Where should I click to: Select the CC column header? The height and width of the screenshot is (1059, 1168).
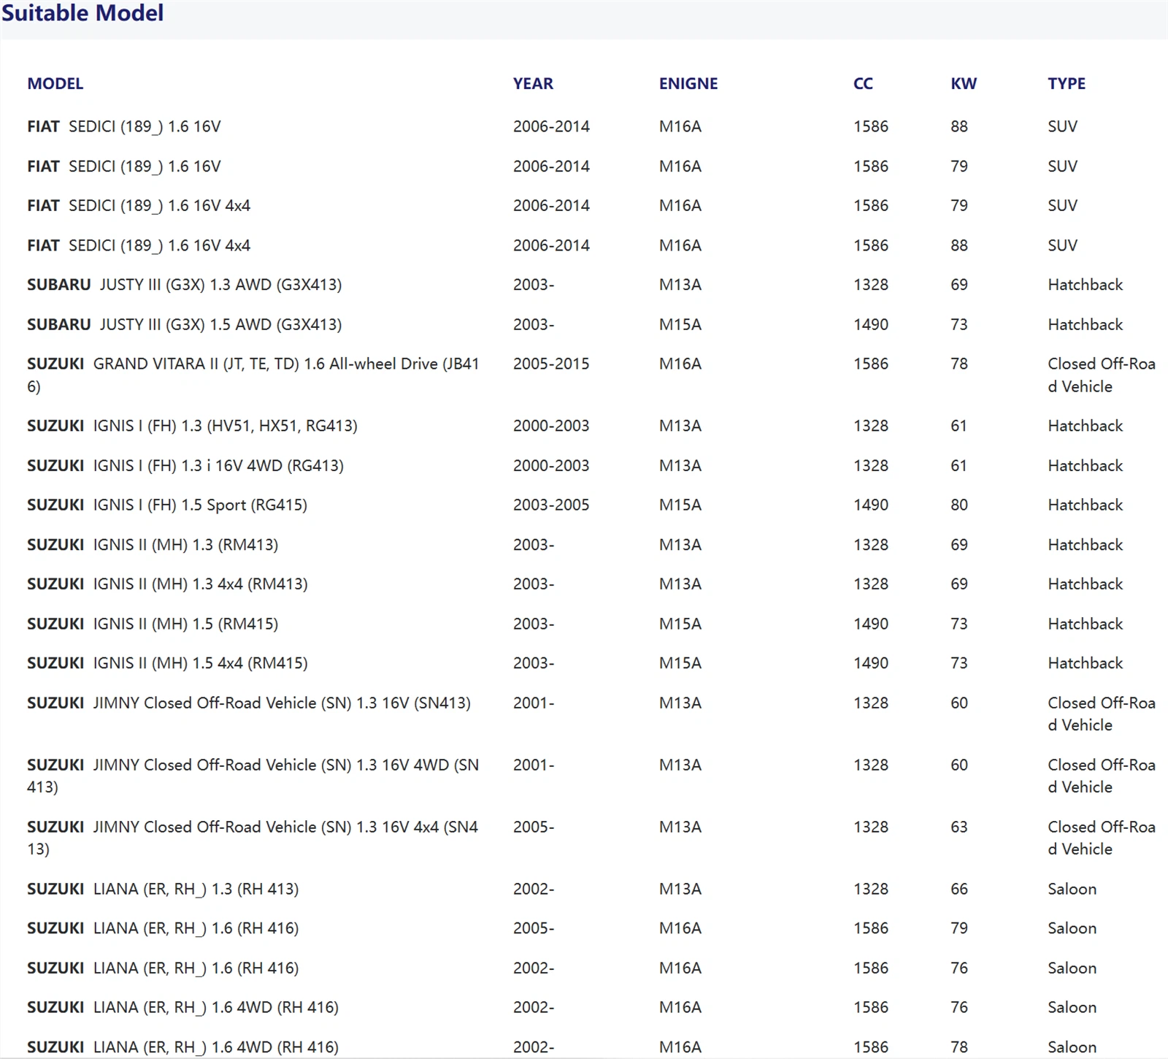863,83
